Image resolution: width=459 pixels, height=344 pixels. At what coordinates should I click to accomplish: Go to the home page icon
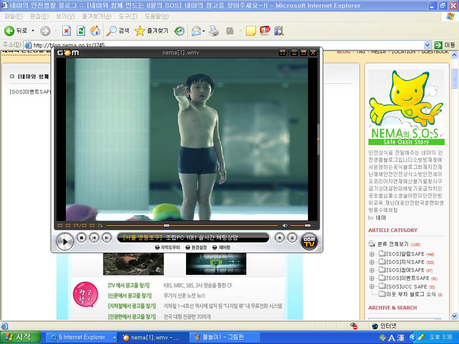[95, 31]
